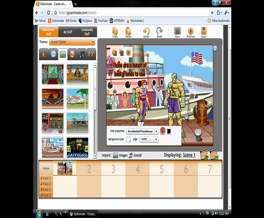This screenshot has height=218, width=264.
Task: Open the Windows Start menu
Action: click(39, 213)
